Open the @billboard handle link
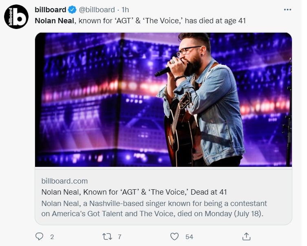The height and width of the screenshot is (246, 307). [x=97, y=10]
